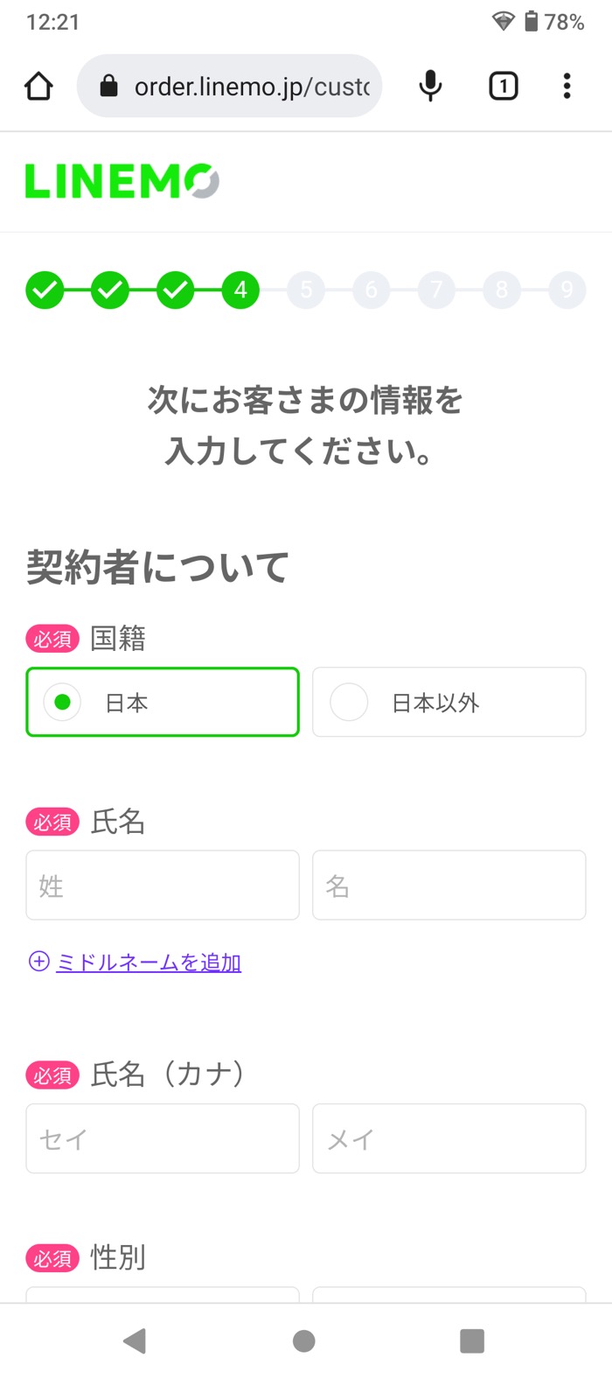Tap the plus icon beside ミドルネームを追加
612x1379 pixels.
tap(38, 961)
